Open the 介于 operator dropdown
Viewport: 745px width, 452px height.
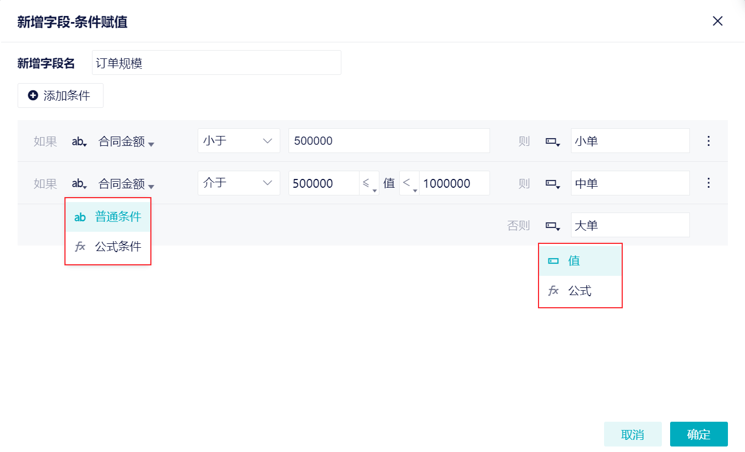click(x=238, y=183)
